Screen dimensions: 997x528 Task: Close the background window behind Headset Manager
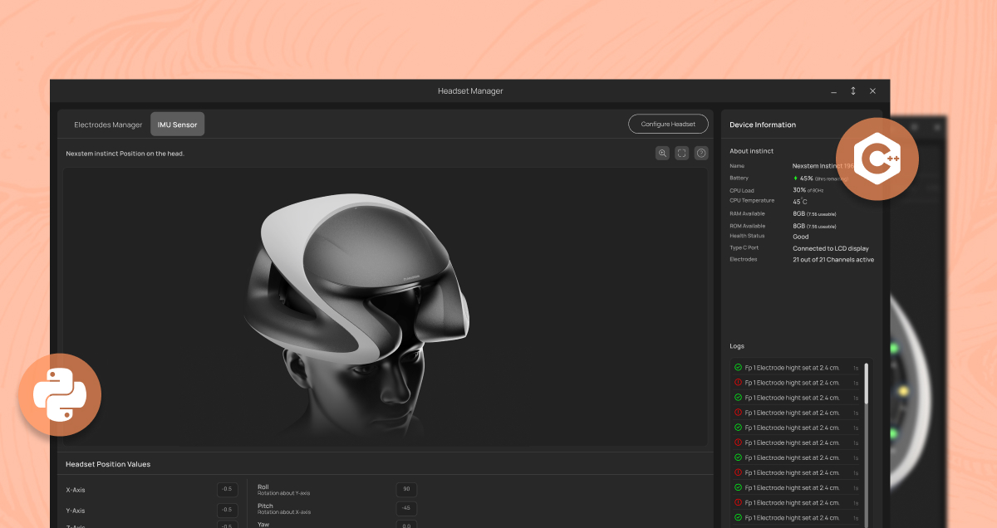[x=937, y=127]
